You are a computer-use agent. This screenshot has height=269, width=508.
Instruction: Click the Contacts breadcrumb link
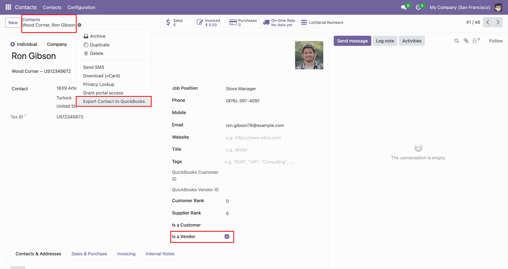pyautogui.click(x=31, y=20)
